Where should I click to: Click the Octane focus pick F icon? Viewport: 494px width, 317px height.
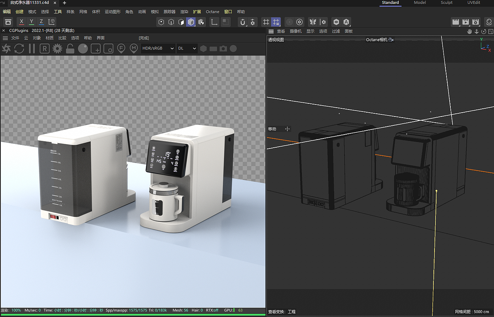(121, 49)
